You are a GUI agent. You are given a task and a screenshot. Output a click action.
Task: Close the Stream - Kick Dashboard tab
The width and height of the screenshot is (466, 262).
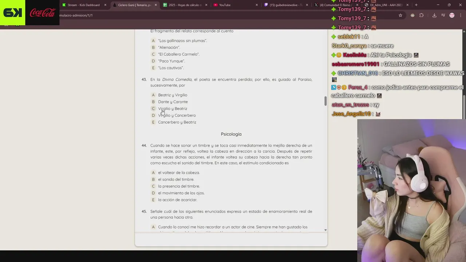[105, 5]
